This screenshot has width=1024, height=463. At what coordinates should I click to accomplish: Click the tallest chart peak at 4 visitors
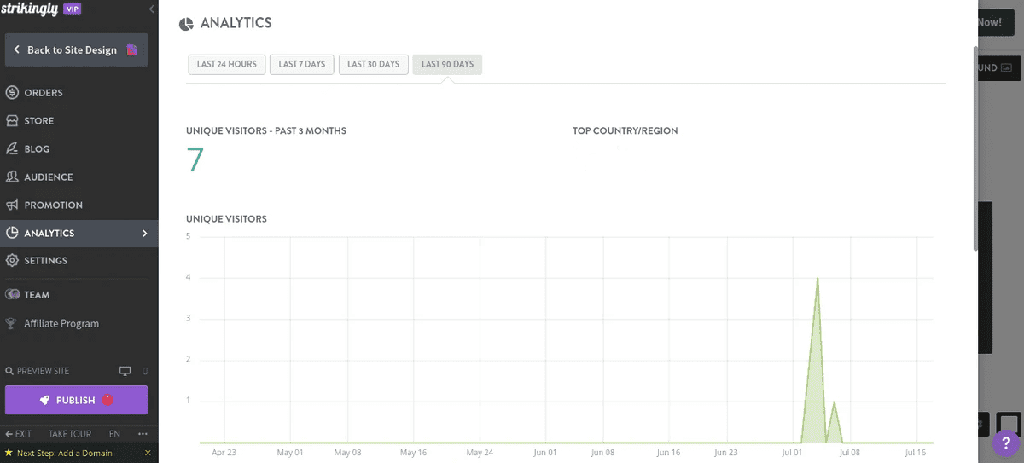point(817,278)
